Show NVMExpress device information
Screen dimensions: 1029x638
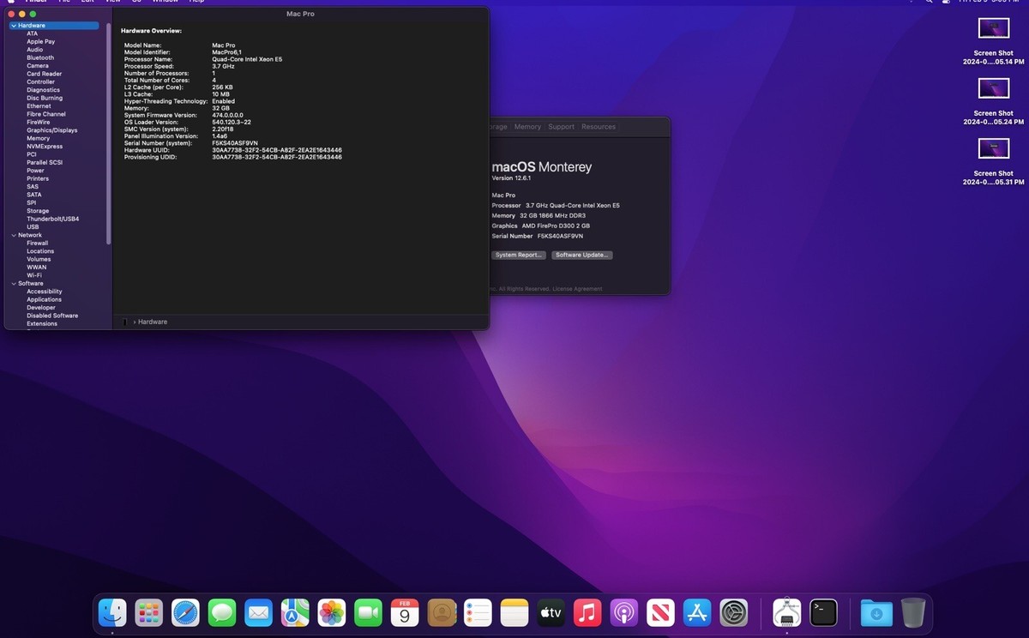pos(45,147)
